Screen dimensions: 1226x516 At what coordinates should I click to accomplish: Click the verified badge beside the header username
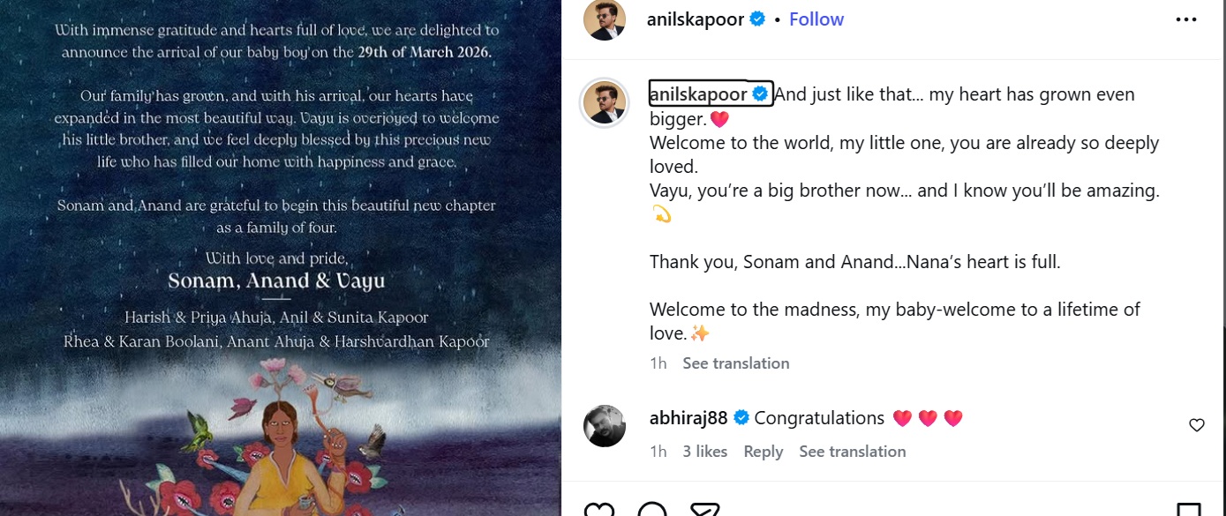click(757, 19)
